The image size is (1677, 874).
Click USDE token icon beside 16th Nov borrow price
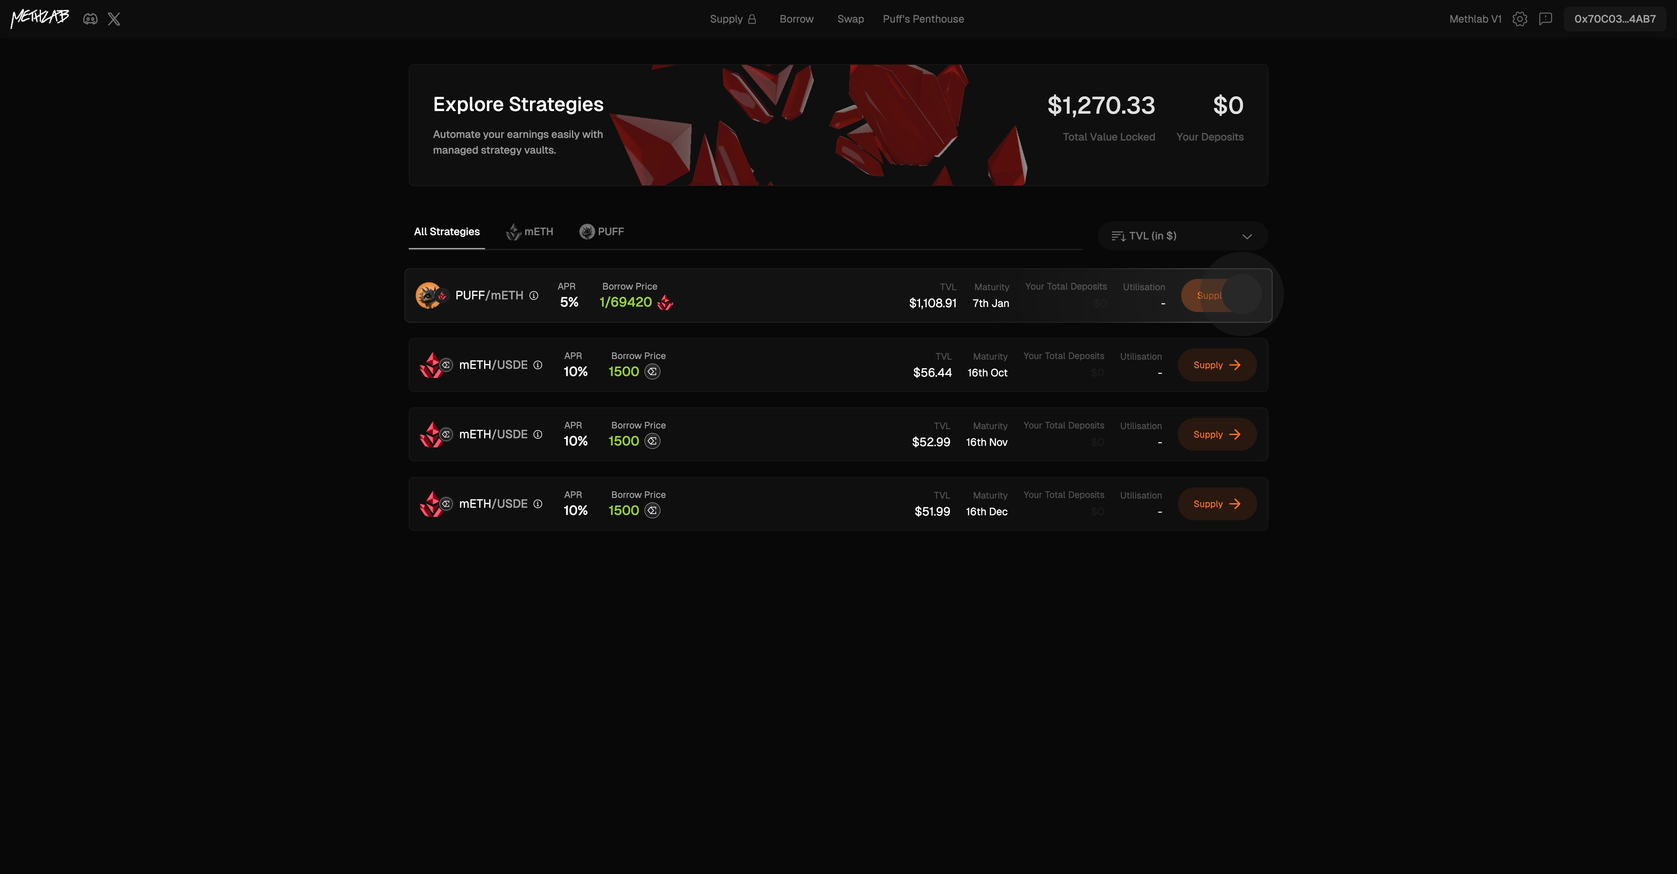[652, 441]
